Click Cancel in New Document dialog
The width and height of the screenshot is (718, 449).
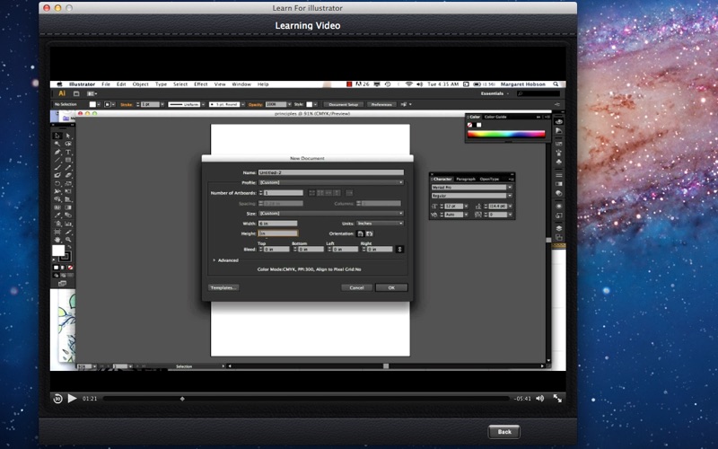[356, 287]
